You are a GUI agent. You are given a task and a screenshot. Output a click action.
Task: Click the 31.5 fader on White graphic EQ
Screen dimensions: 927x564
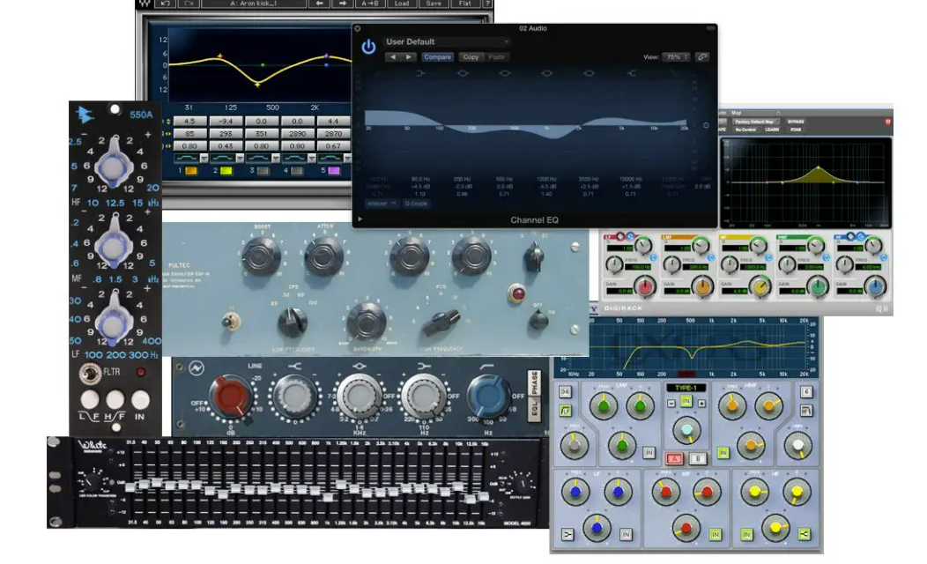(130, 486)
